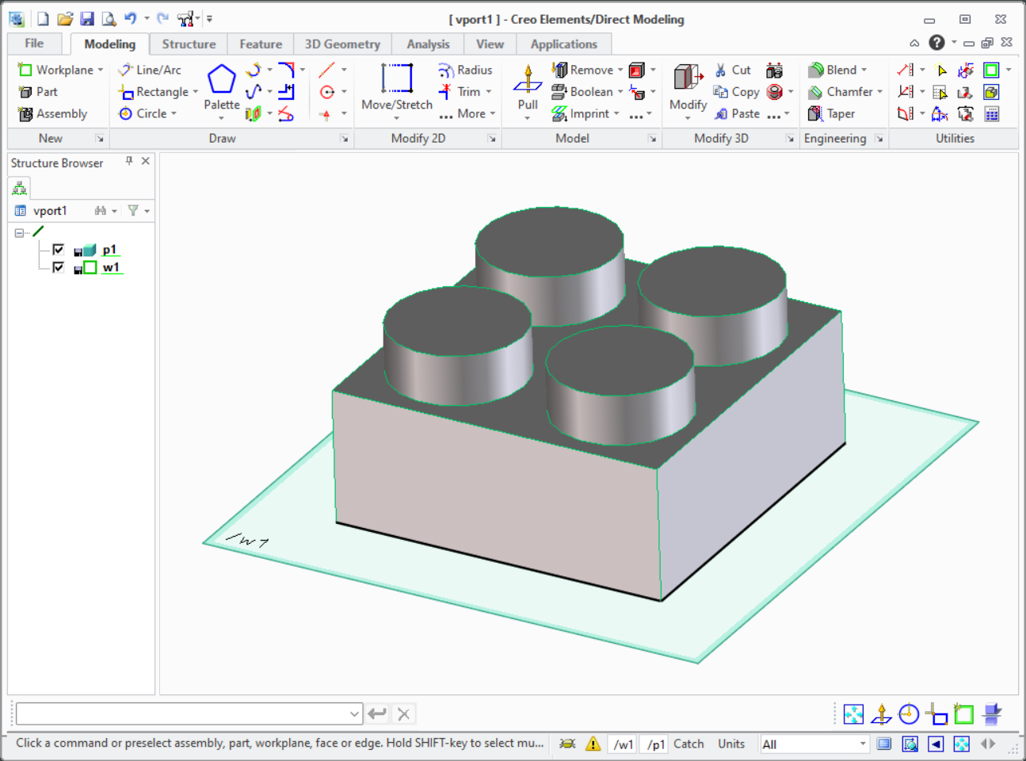Switch to the View tab

490,44
